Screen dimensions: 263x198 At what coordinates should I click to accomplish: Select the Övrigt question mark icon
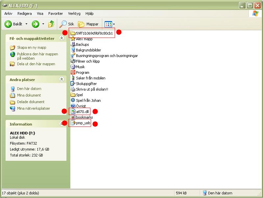[73, 106]
